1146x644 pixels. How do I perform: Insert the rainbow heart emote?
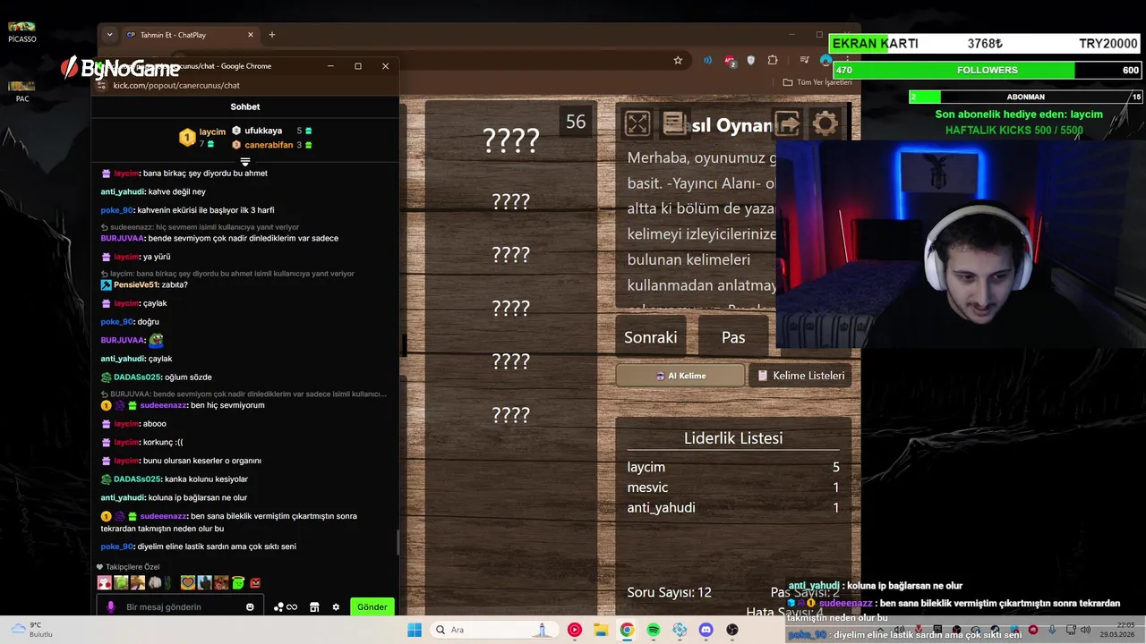(188, 583)
